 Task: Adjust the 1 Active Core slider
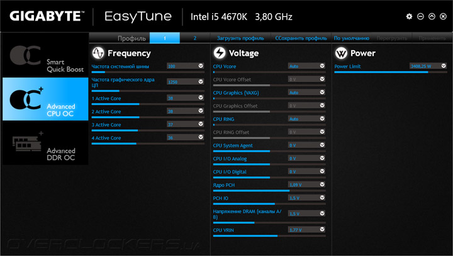(x=148, y=104)
